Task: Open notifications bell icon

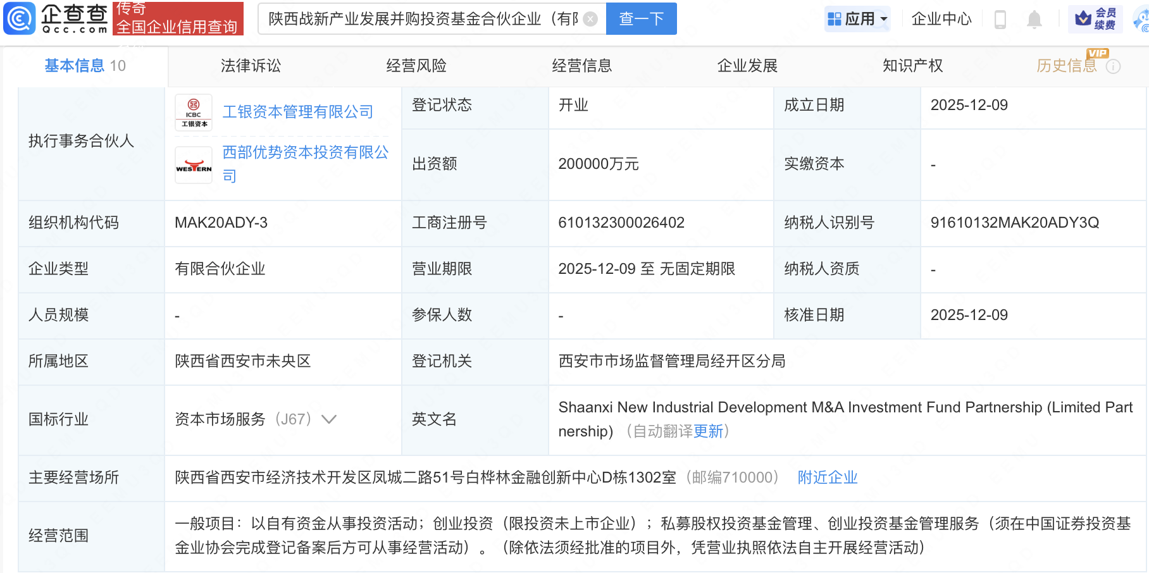Action: tap(1034, 20)
